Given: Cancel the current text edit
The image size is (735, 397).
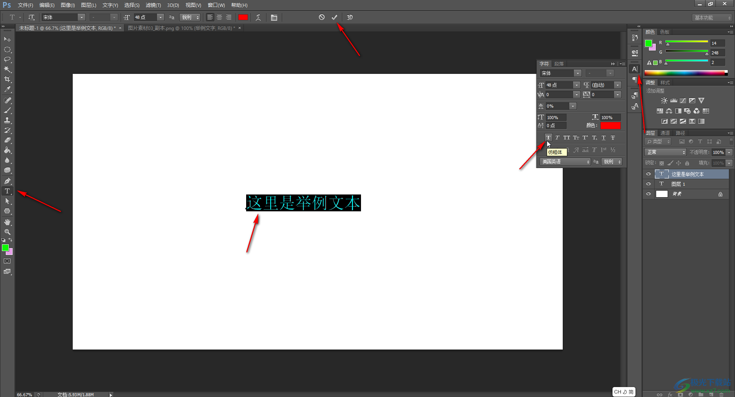Looking at the screenshot, I should coord(322,17).
